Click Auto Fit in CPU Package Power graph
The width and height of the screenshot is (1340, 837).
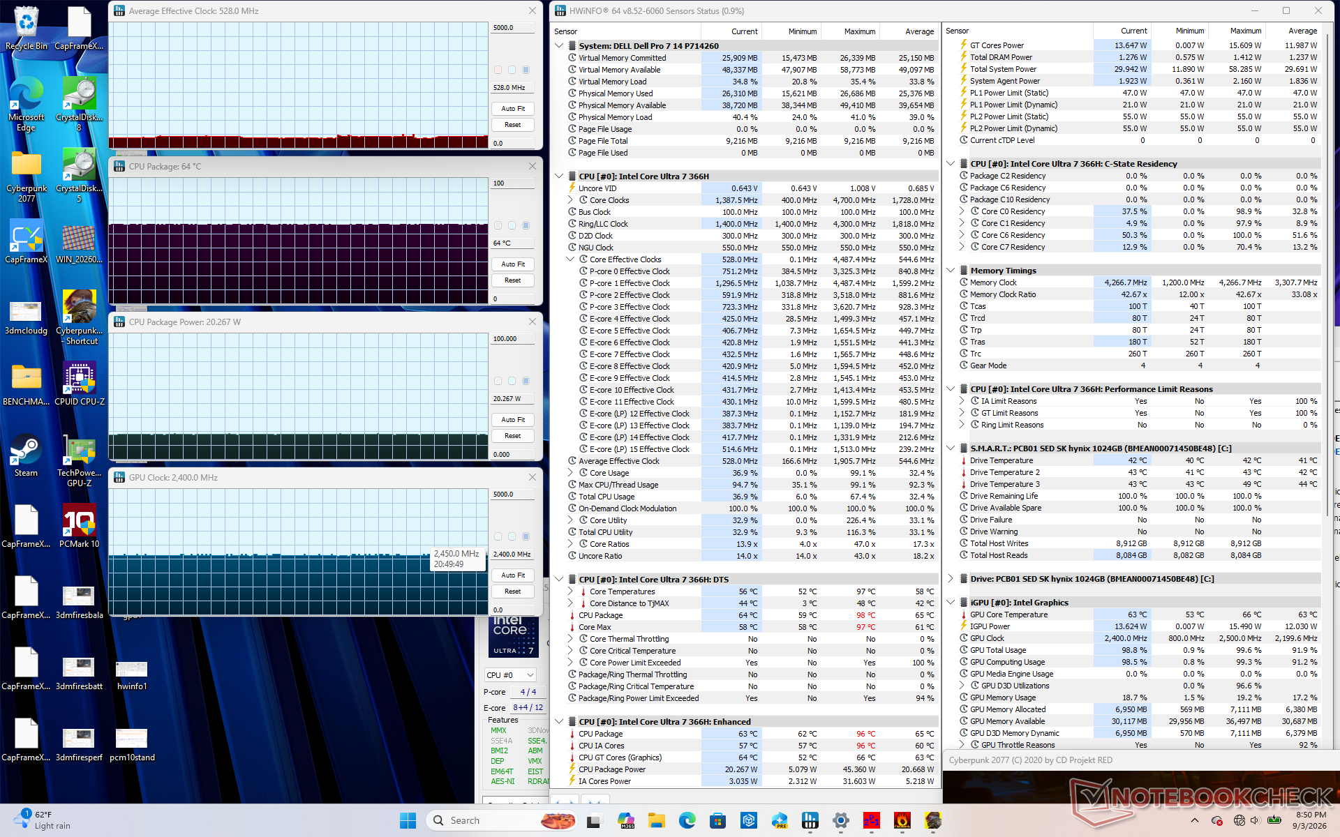point(513,420)
